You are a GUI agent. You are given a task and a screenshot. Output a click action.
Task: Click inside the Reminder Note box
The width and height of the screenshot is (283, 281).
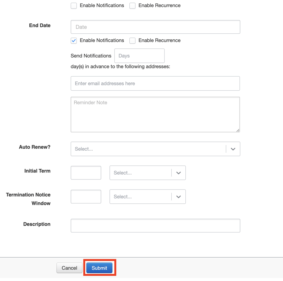point(155,114)
